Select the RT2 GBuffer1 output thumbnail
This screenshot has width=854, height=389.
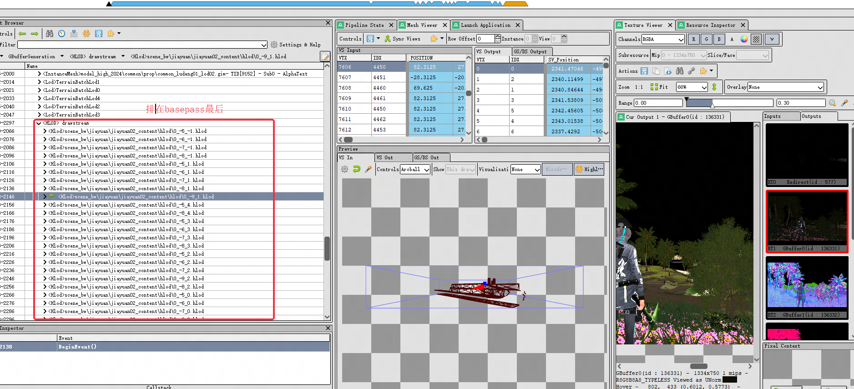tap(807, 287)
